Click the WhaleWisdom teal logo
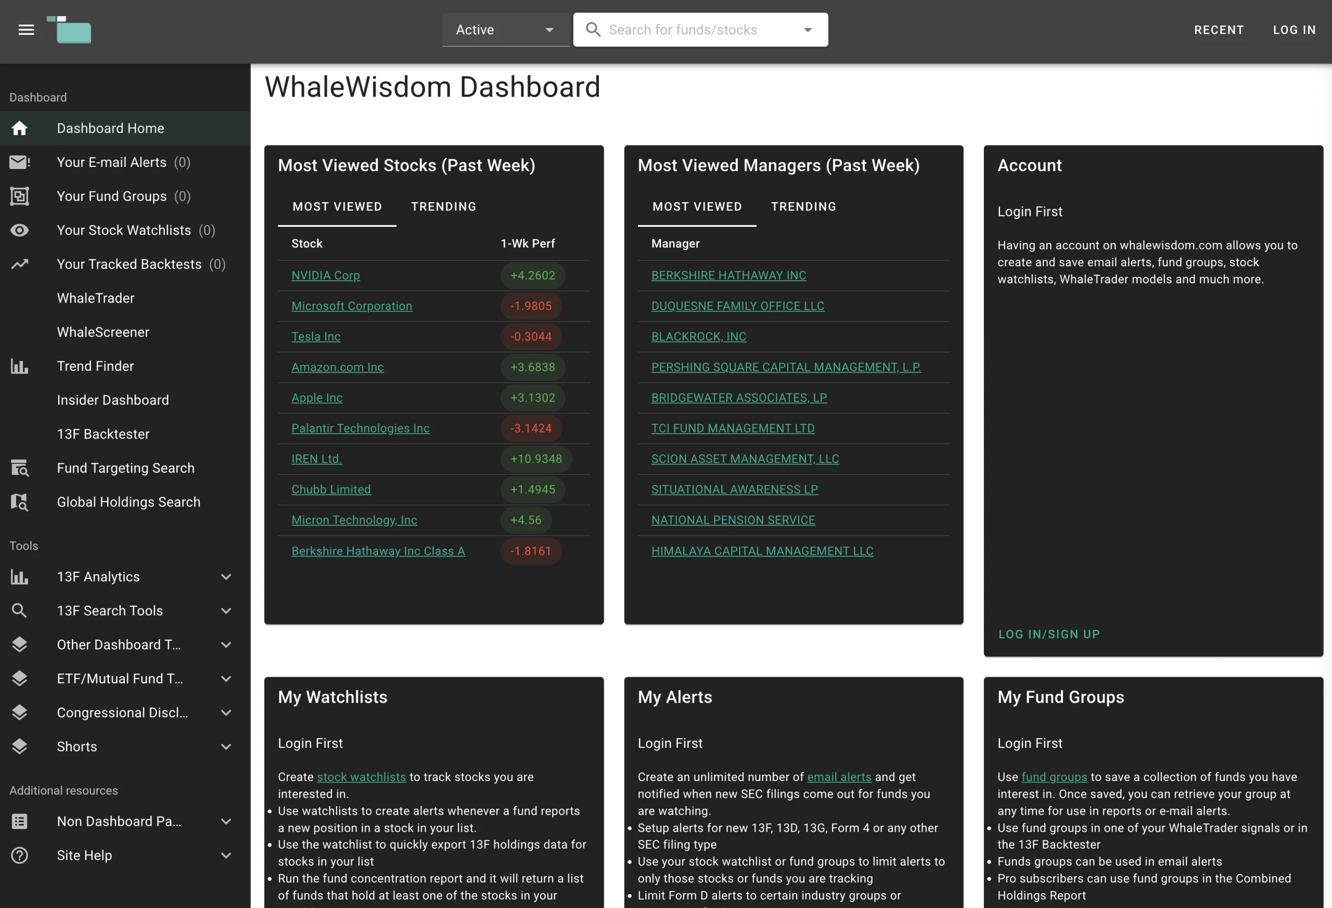The height and width of the screenshot is (908, 1332). click(x=69, y=30)
